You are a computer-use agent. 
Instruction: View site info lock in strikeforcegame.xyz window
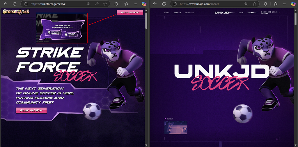click(26, 4)
